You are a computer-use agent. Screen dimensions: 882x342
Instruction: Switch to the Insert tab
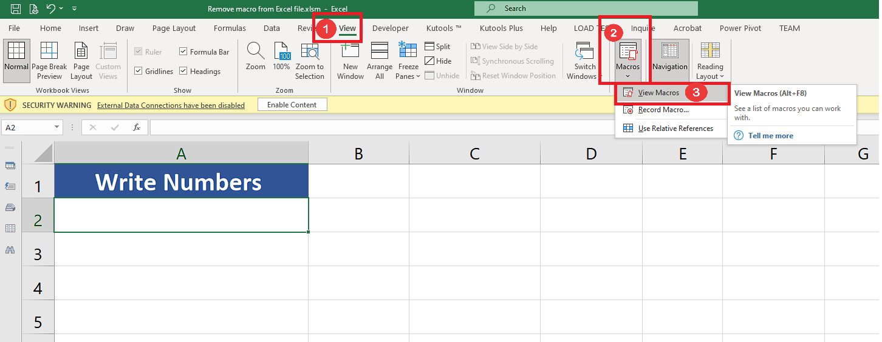pyautogui.click(x=89, y=29)
